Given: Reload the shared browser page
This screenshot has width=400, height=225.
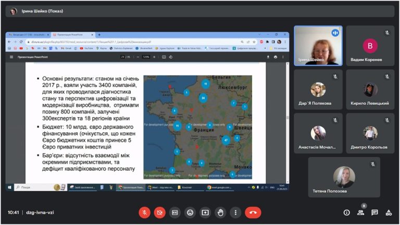Looking at the screenshot, I should click(x=21, y=42).
